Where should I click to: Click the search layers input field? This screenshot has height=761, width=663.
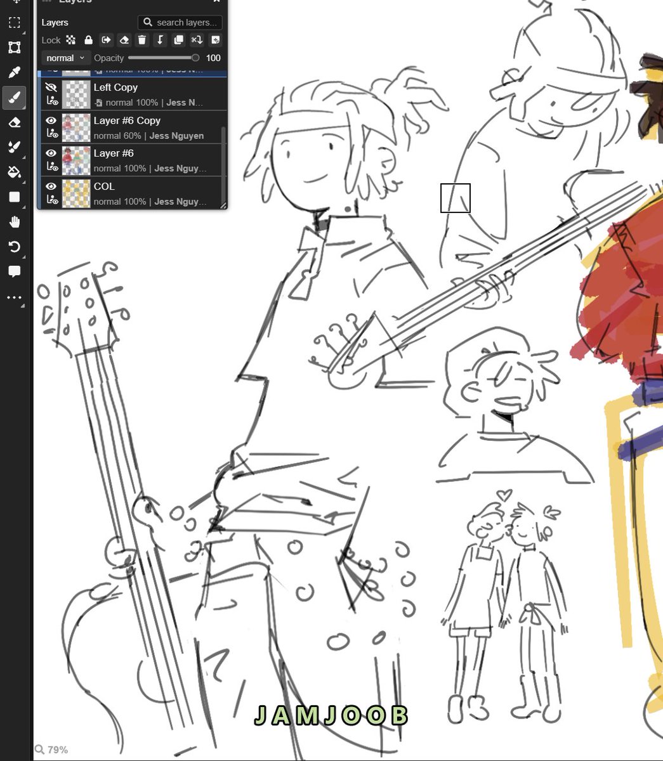coord(180,22)
